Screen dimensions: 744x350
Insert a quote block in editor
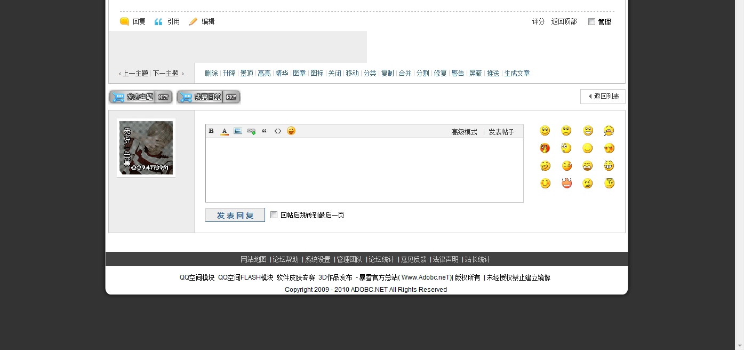[265, 131]
